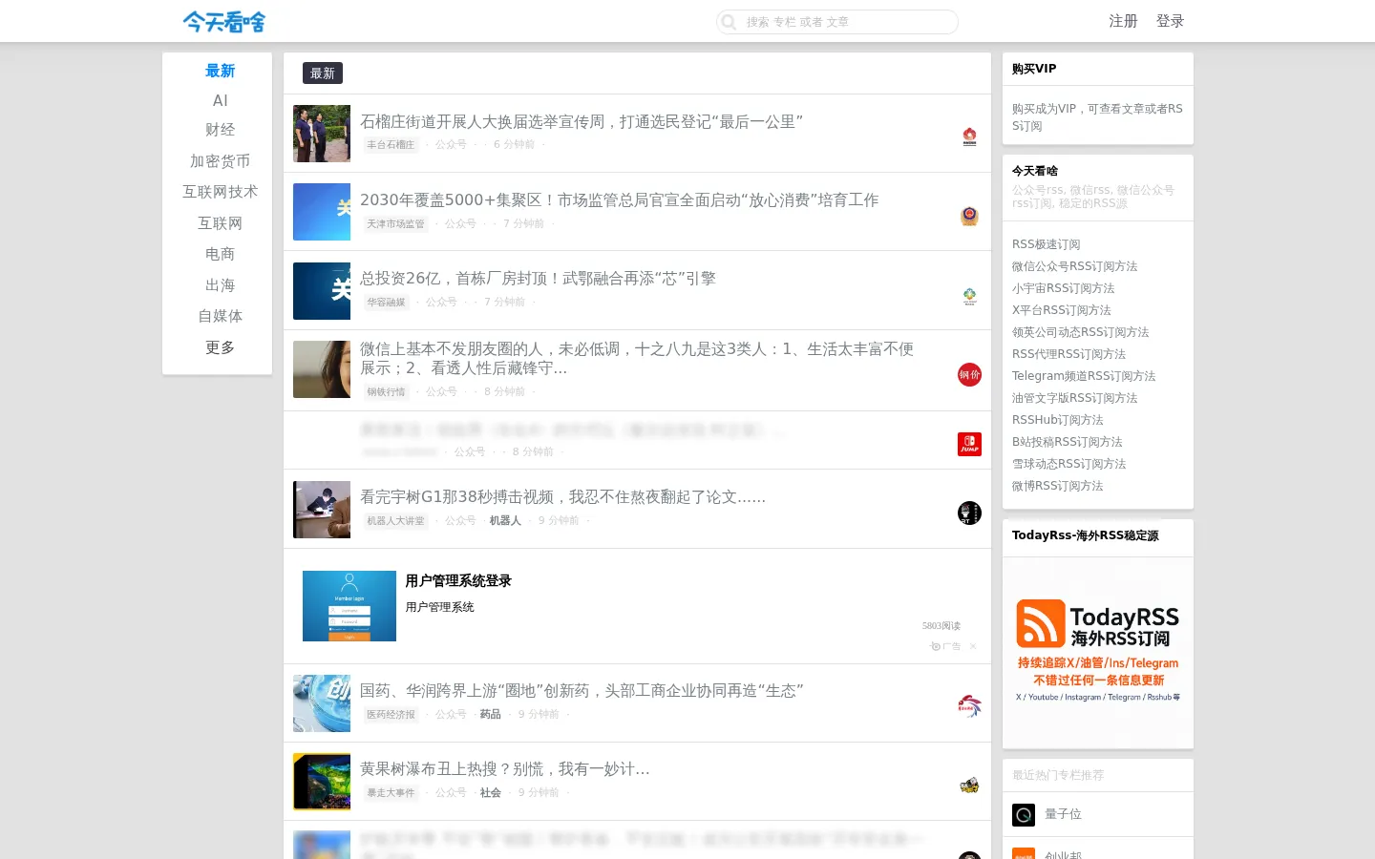The height and width of the screenshot is (859, 1375).
Task: Open the red JUMP avatar icon
Action: point(969,444)
